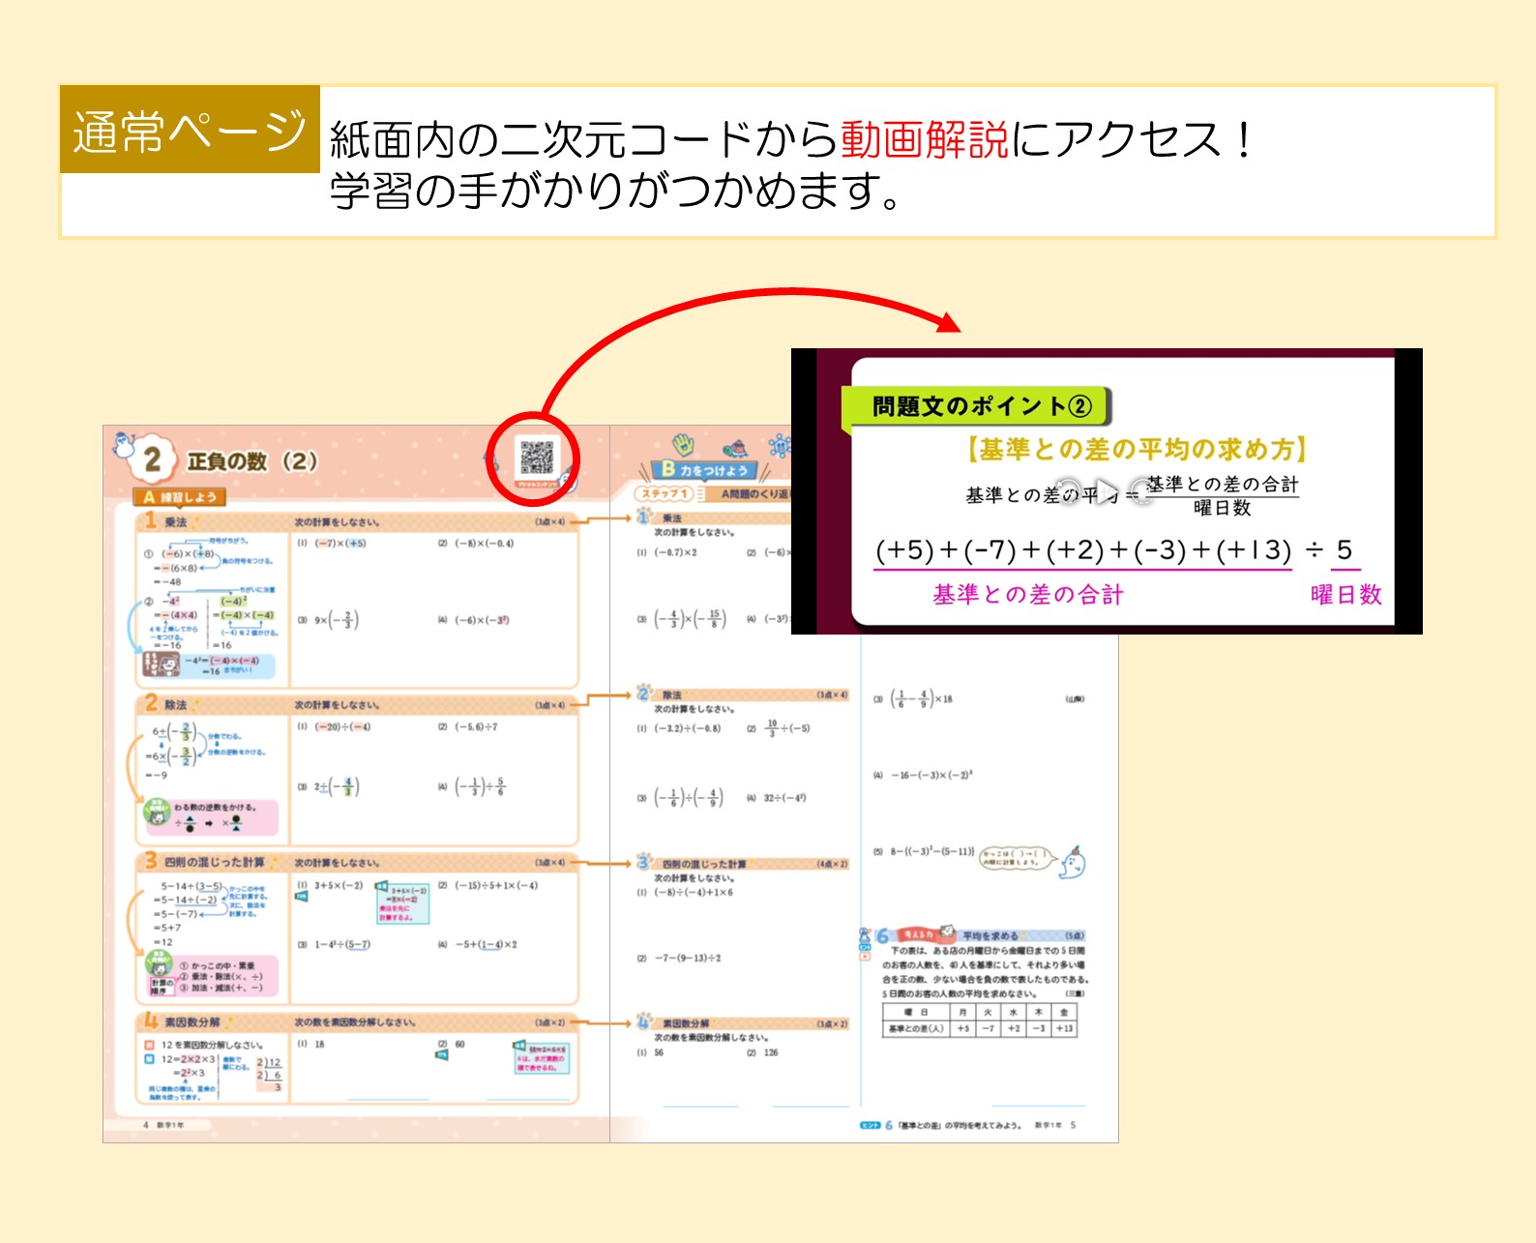The width and height of the screenshot is (1536, 1243).
Task: Click the 考える力 badge on problem 6
Action: point(916,934)
